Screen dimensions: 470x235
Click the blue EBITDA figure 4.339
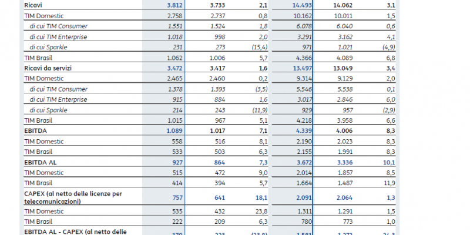304,131
